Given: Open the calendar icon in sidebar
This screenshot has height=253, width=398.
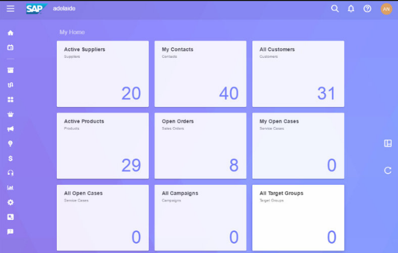Looking at the screenshot, I should tap(11, 48).
